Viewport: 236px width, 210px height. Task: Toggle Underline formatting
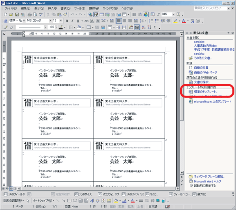tap(78, 21)
